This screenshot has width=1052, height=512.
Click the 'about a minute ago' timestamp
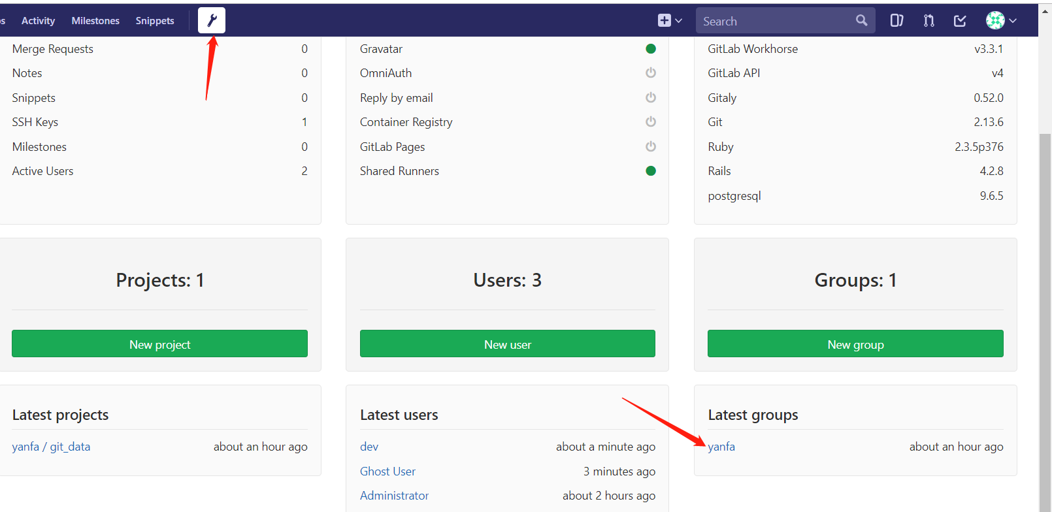tap(606, 447)
